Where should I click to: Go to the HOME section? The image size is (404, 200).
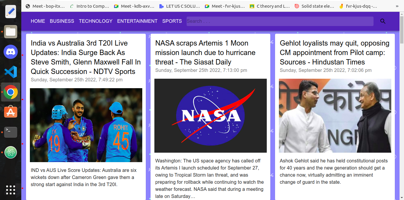pyautogui.click(x=38, y=21)
